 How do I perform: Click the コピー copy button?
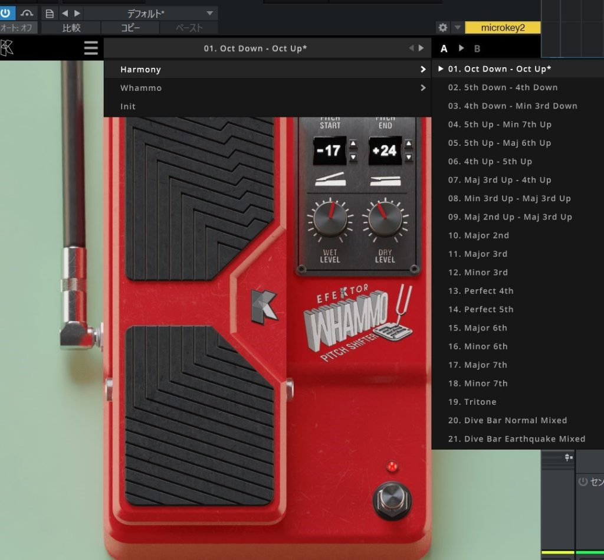(130, 28)
